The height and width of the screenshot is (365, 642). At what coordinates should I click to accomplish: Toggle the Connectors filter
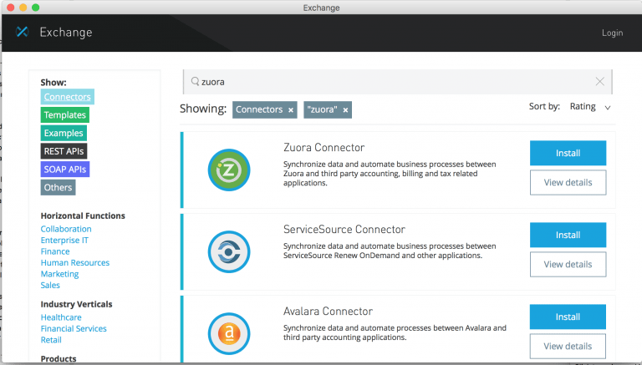point(67,97)
